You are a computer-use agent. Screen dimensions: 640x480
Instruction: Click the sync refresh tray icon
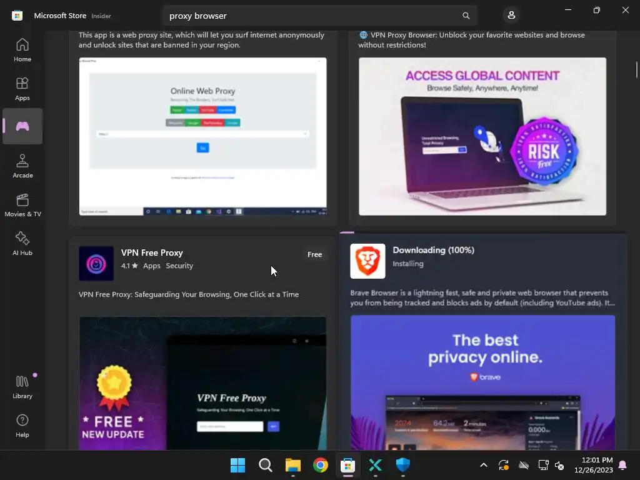(x=504, y=465)
